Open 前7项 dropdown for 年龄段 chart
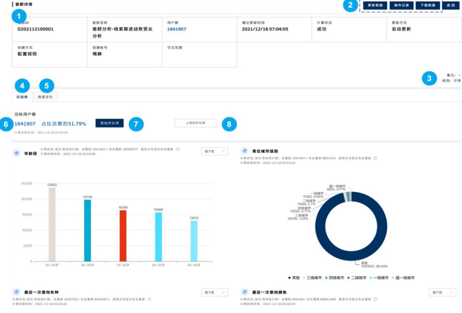462x313 pixels. 214,152
